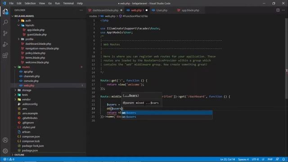Click the Split Editor Right icon
Viewport: 288px width, 162px height.
(x=278, y=10)
